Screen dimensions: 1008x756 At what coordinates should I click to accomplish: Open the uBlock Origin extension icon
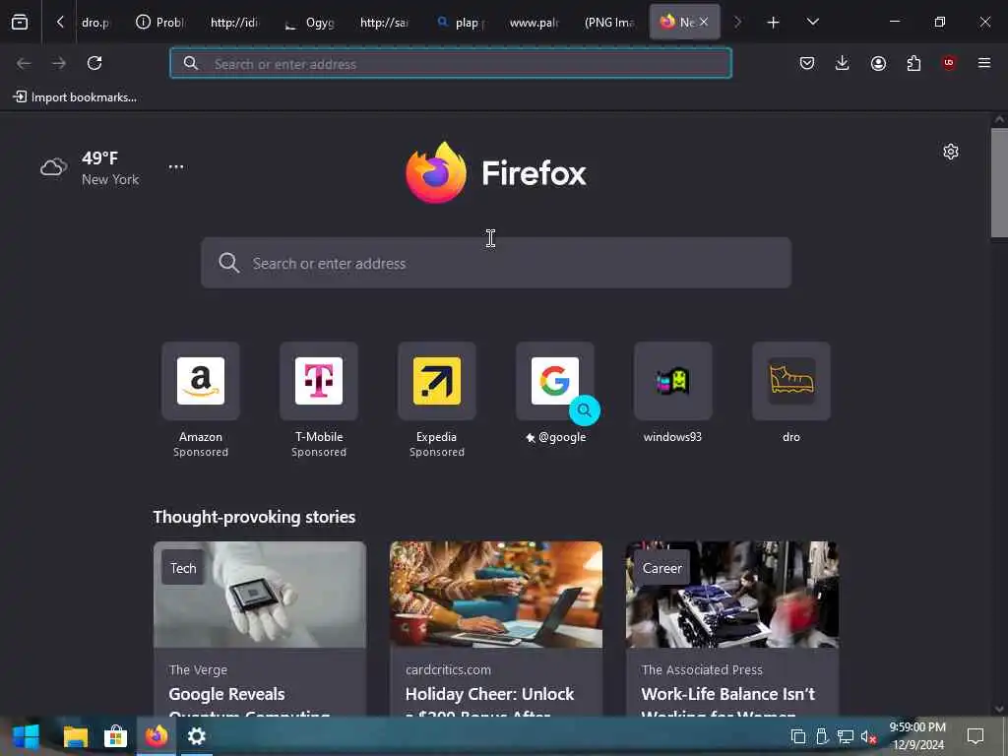click(x=949, y=63)
